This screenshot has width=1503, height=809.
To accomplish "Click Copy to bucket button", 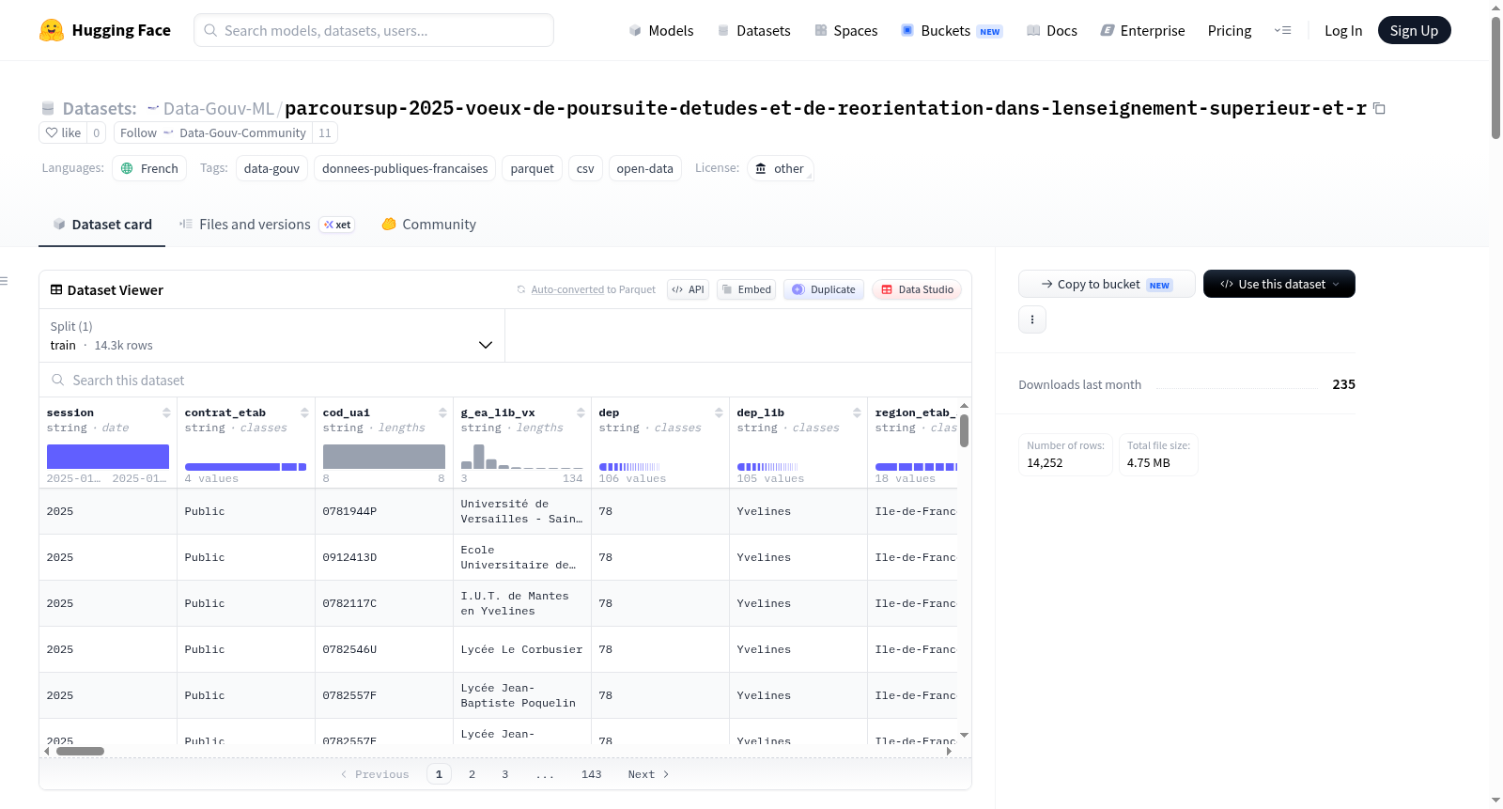I will click(x=1107, y=284).
